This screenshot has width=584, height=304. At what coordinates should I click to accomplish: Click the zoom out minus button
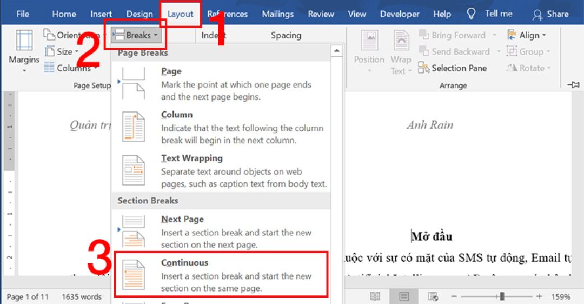point(454,296)
